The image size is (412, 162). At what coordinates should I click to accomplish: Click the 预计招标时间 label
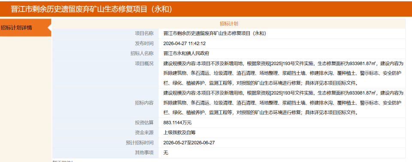tap(139, 143)
